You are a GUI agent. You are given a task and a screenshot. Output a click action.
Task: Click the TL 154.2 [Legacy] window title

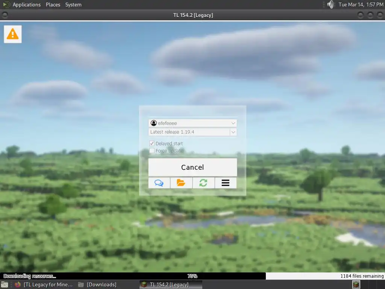193,15
